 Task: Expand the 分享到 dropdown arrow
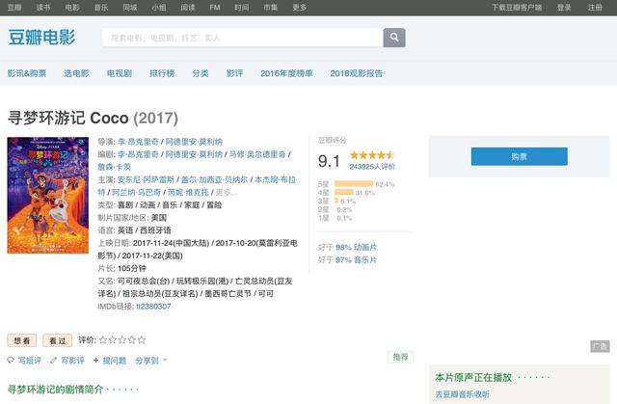[165, 360]
